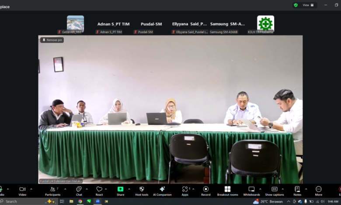Open the View layout menu
This screenshot has width=341, height=205.
308,5
